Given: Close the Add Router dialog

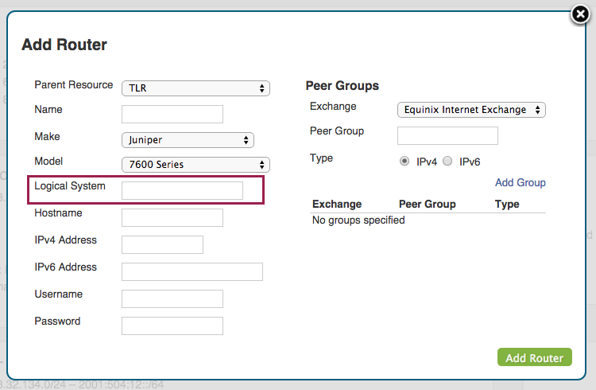Looking at the screenshot, I should click(581, 15).
